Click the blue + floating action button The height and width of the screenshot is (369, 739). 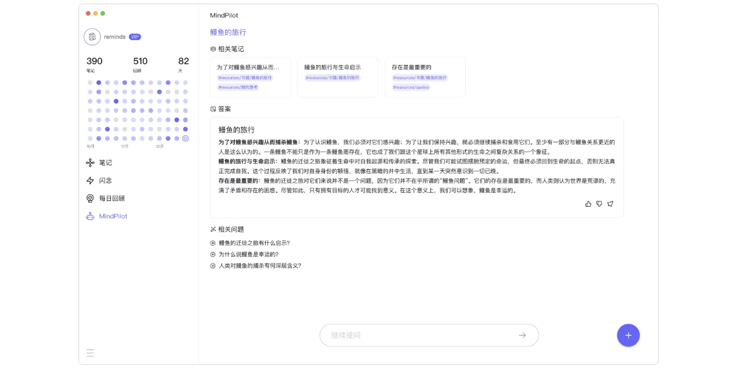[x=628, y=335]
